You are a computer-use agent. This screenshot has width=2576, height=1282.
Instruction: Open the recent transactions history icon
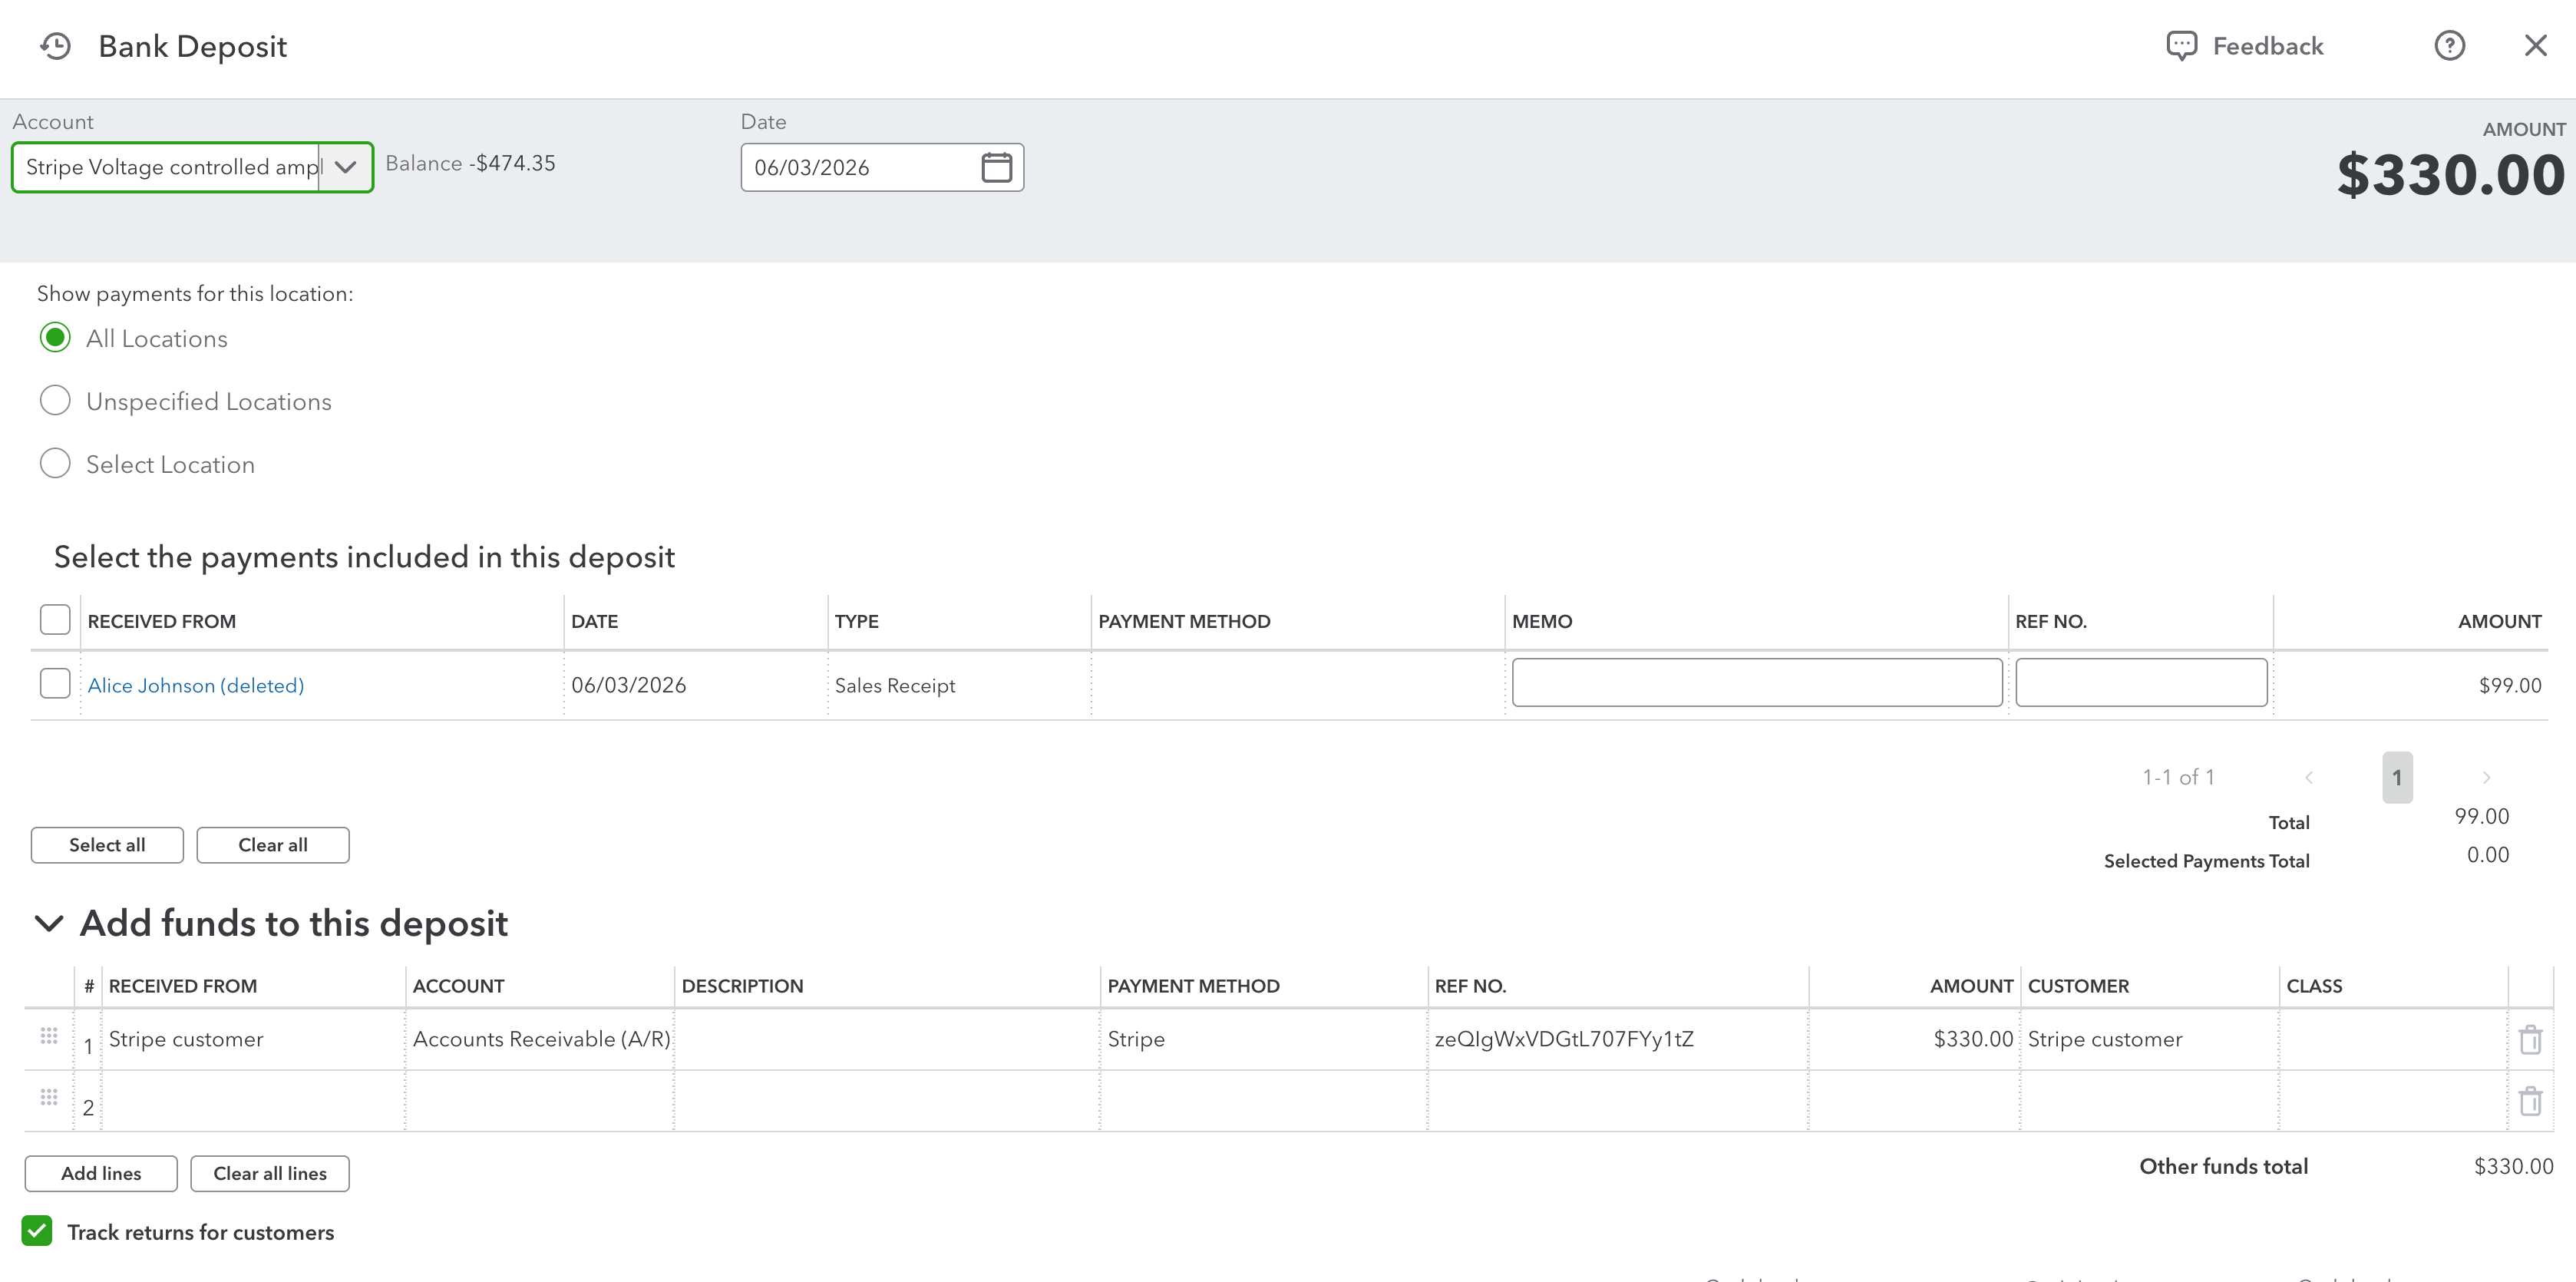pos(56,46)
